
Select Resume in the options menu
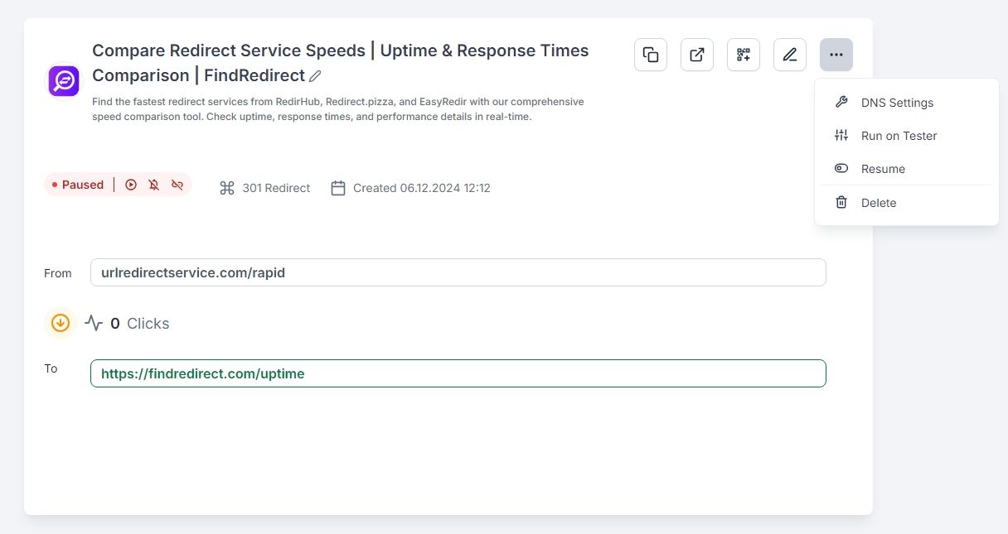click(883, 169)
